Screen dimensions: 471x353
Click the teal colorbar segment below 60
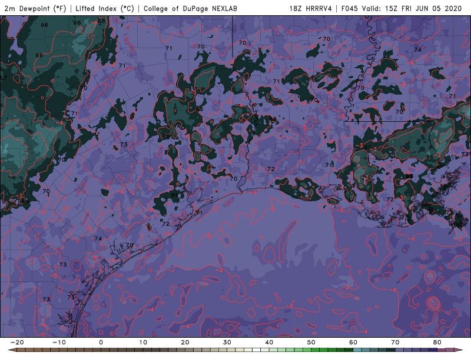[x=357, y=350]
